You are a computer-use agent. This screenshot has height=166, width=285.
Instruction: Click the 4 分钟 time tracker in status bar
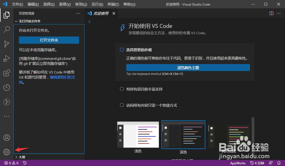pos(257,163)
